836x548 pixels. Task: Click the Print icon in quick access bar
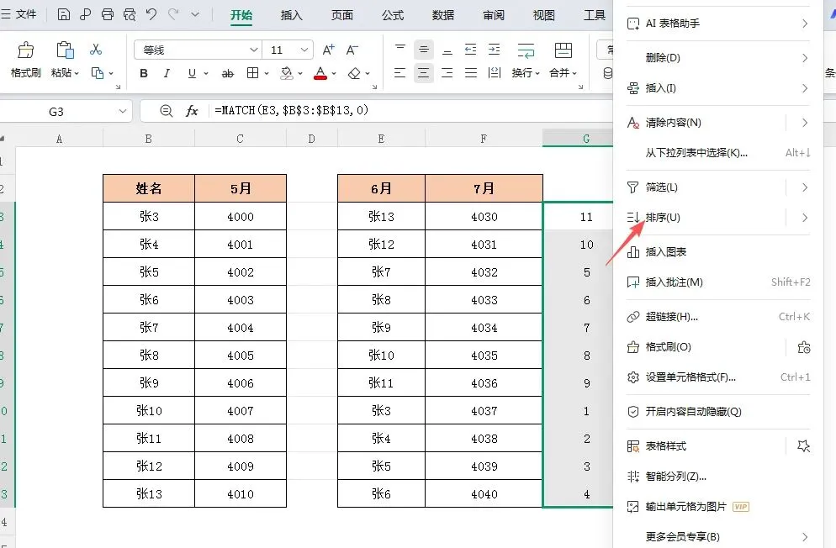107,14
